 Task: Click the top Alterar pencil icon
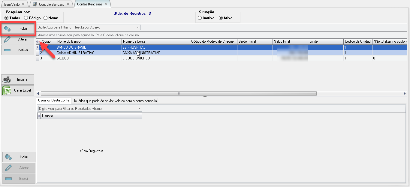coord(8,39)
